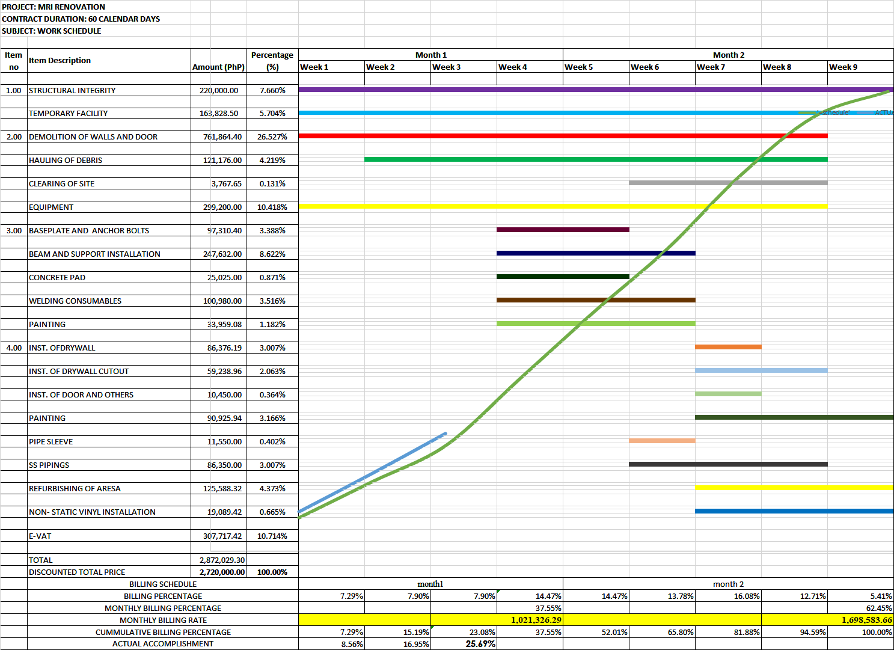The width and height of the screenshot is (894, 650).
Task: Click the peach Pipe Sleeve bar
Action: pyautogui.click(x=662, y=441)
